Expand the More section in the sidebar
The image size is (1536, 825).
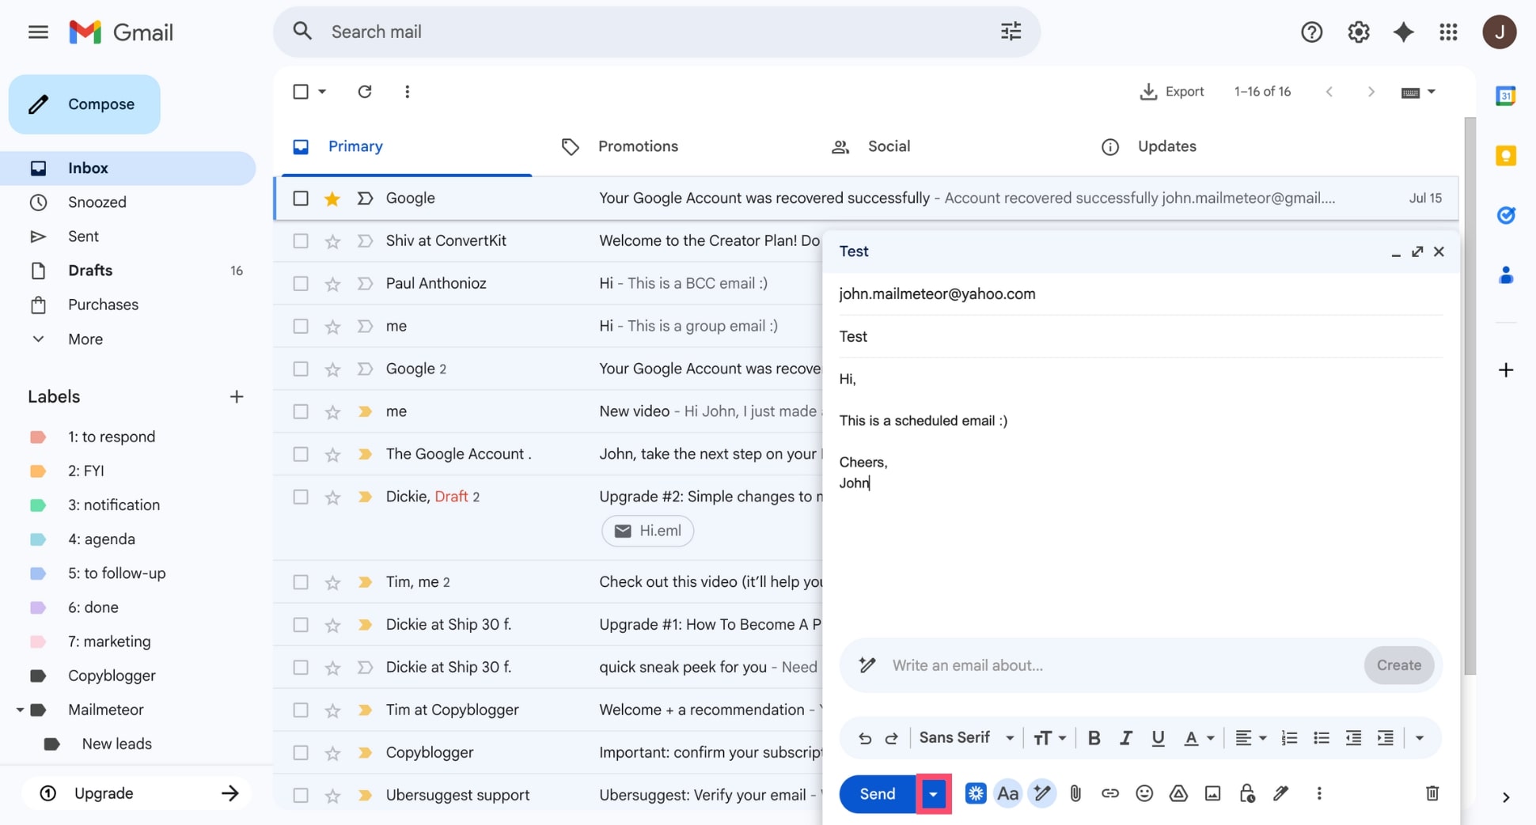click(83, 339)
